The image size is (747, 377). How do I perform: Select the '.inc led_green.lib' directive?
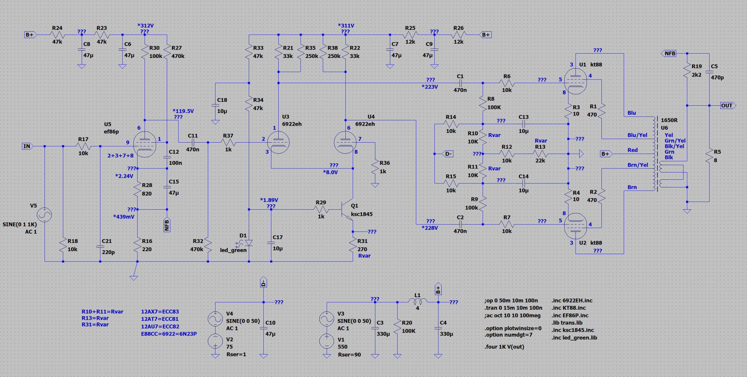pos(574,338)
